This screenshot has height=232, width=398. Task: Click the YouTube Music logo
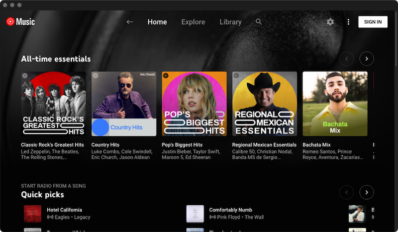click(20, 22)
